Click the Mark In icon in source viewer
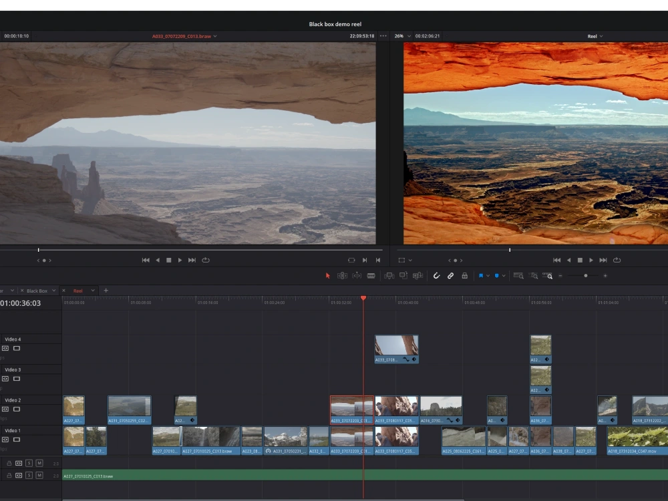Image resolution: width=668 pixels, height=501 pixels. (365, 260)
